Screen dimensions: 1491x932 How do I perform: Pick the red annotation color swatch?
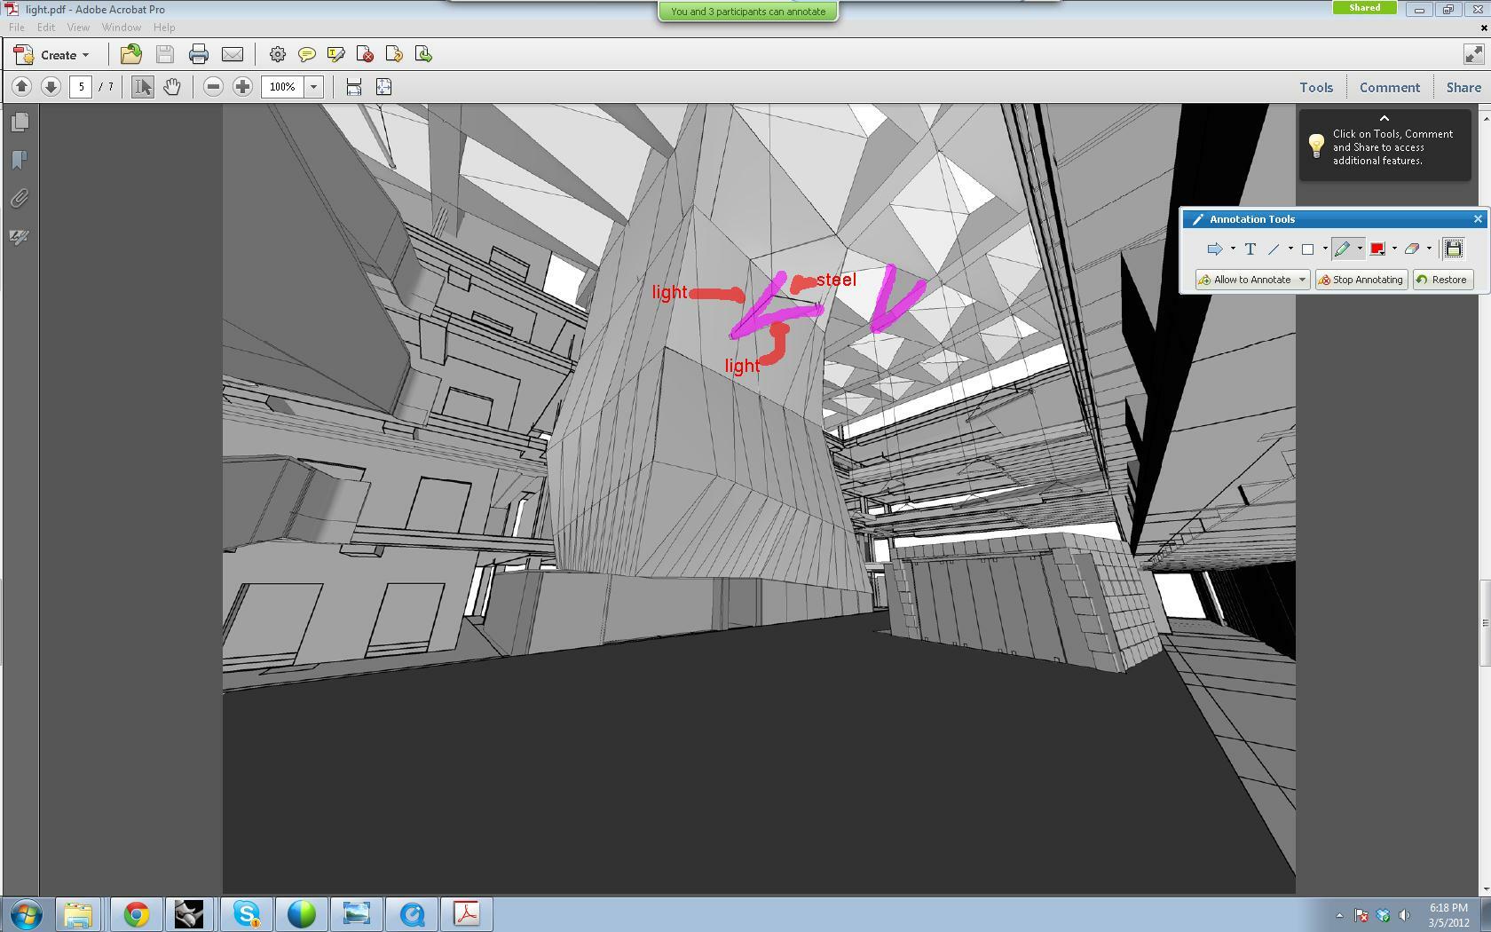point(1377,249)
